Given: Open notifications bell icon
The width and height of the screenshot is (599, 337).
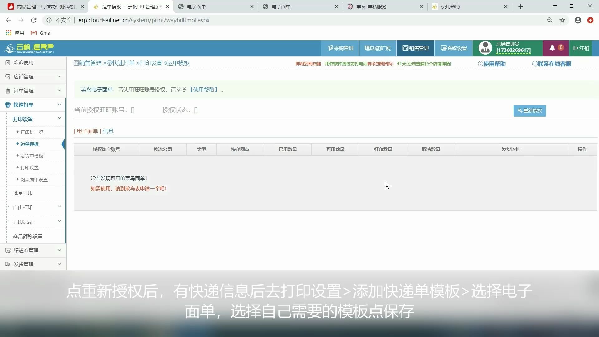Looking at the screenshot, I should [x=552, y=48].
